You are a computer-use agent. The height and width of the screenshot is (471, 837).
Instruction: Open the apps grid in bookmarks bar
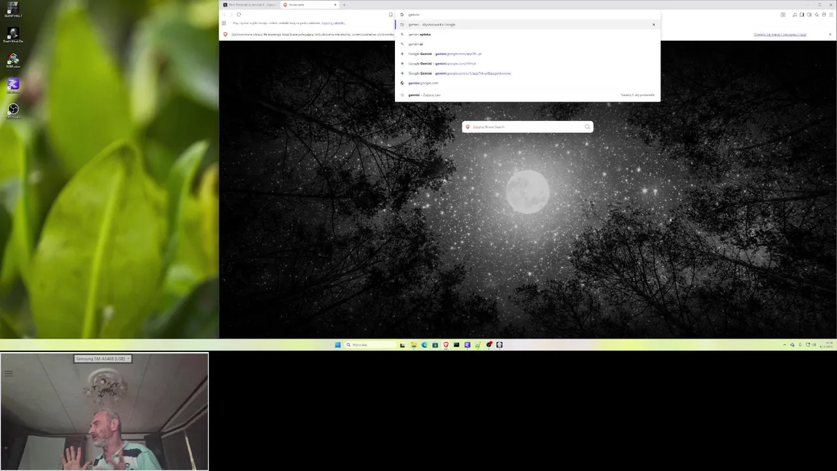224,23
